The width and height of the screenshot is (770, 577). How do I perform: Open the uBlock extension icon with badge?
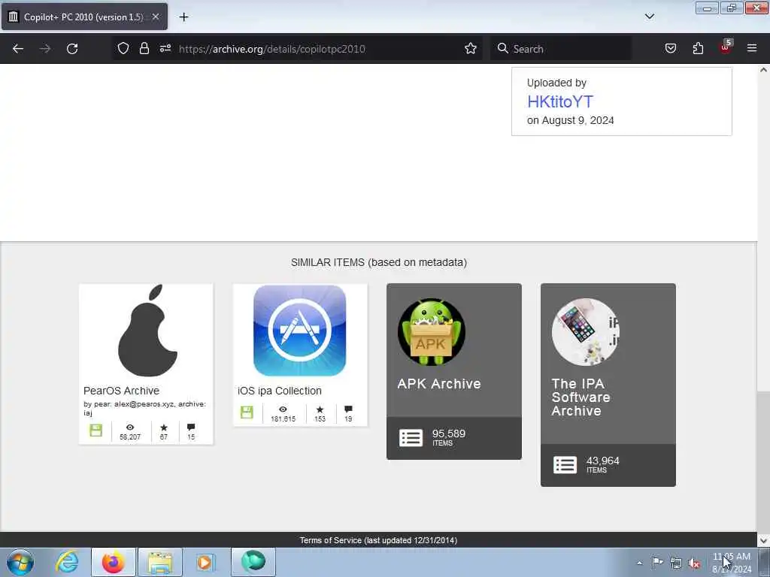point(726,47)
